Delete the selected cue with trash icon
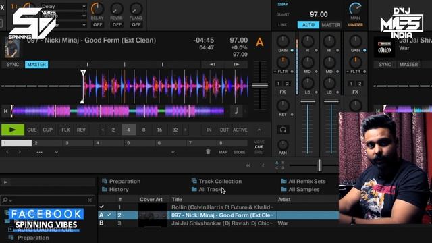Image resolution: width=432 pixels, height=243 pixels. [x=208, y=152]
